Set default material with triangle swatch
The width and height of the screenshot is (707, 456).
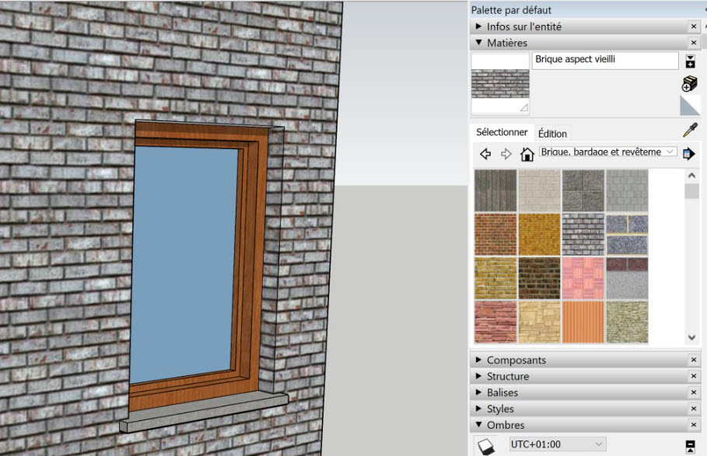pos(690,106)
